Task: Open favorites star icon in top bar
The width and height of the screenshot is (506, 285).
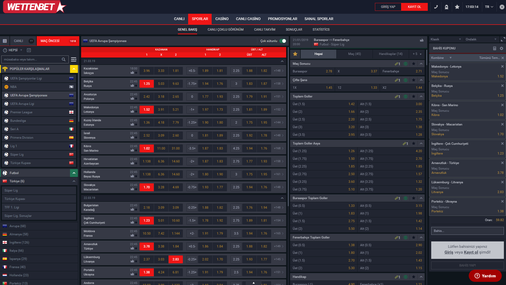Action: 457,7
